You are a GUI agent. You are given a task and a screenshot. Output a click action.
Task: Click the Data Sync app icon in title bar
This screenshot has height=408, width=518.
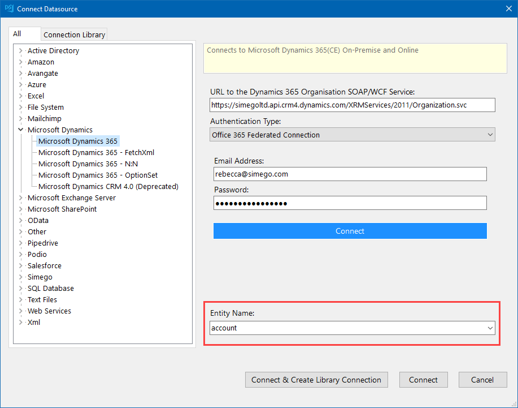point(9,8)
